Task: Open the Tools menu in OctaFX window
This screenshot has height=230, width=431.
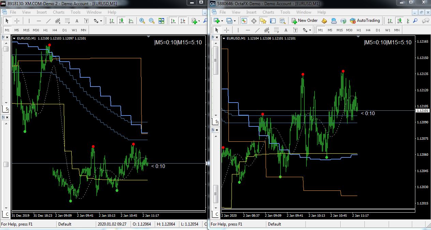Action: 285,12
